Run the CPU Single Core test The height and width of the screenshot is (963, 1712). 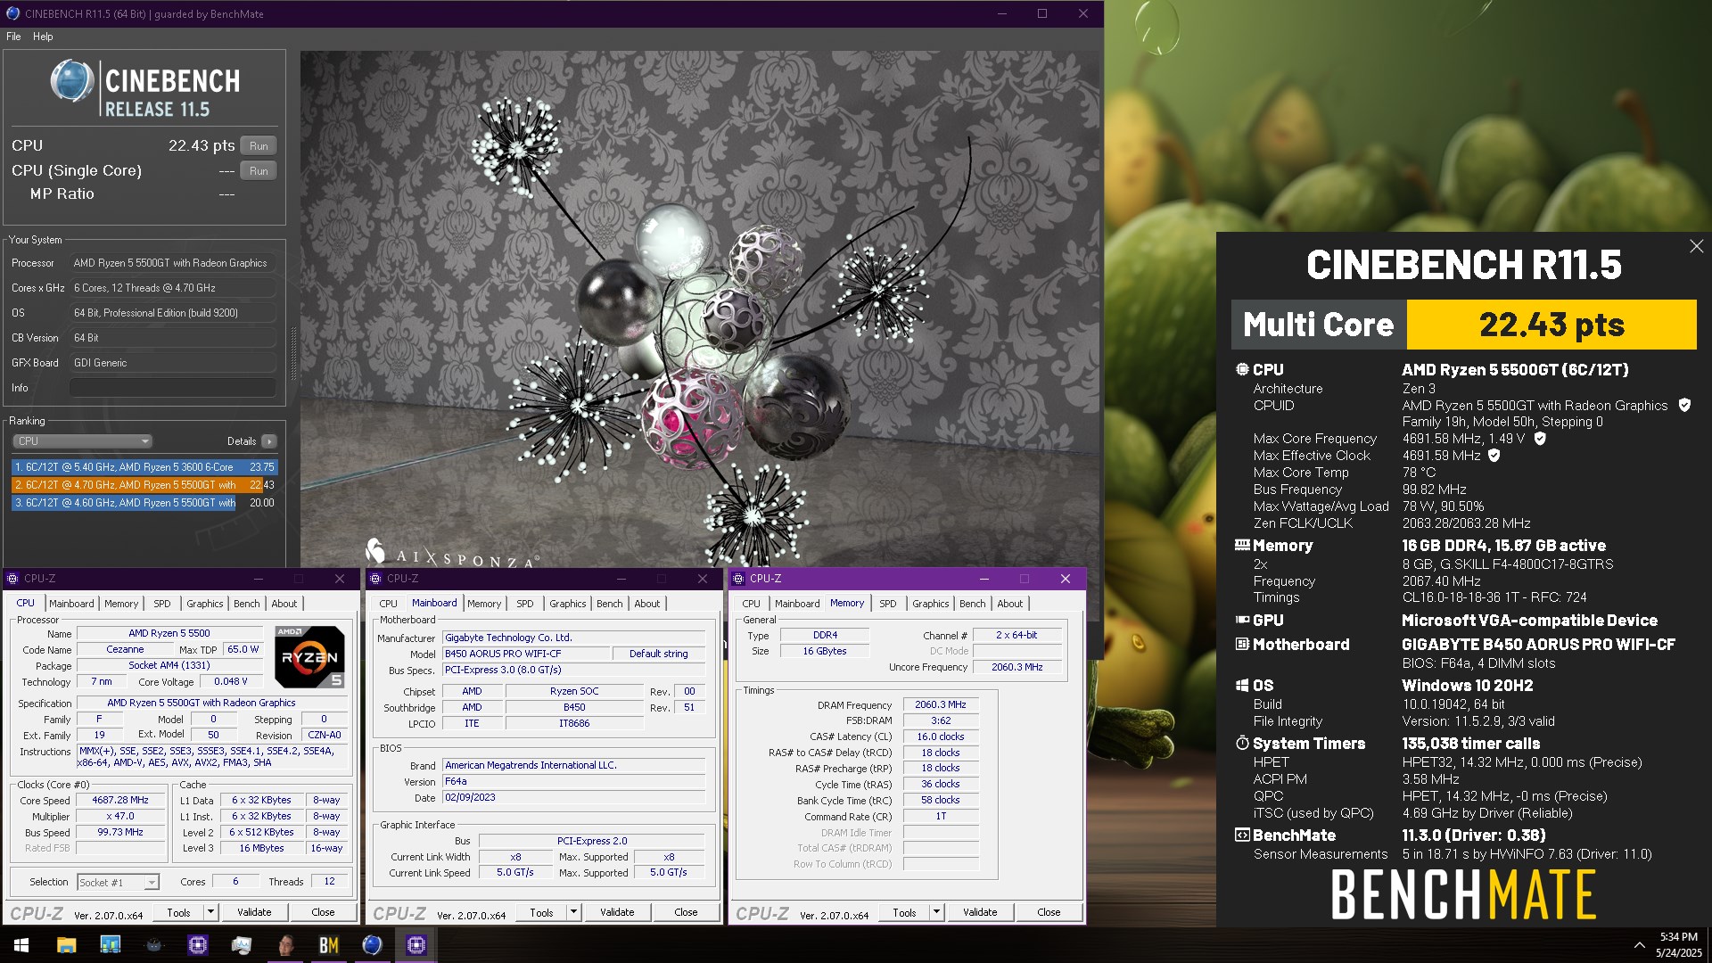pos(259,171)
